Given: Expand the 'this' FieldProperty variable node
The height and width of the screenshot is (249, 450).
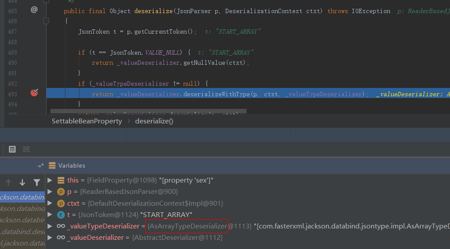Looking at the screenshot, I should pos(50,180).
